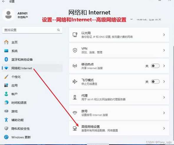Viewport: 174px width, 145px height.
Task: Click the 移动热点 card title text
Action: tap(88, 64)
